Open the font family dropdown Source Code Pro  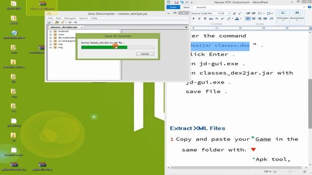point(218,13)
